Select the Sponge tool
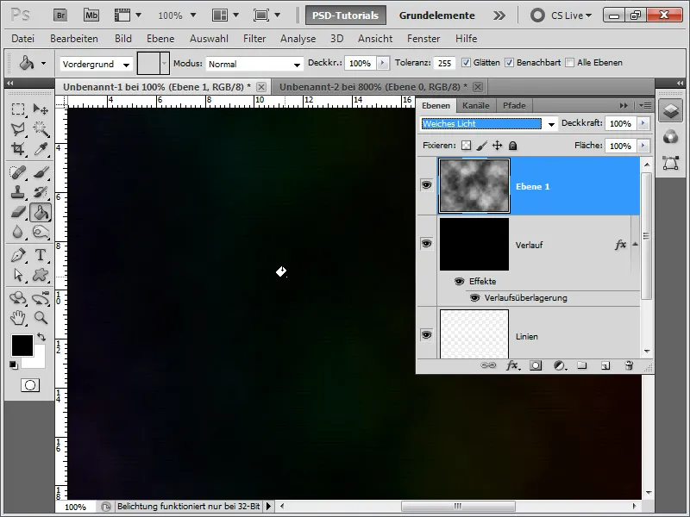 [x=41, y=232]
